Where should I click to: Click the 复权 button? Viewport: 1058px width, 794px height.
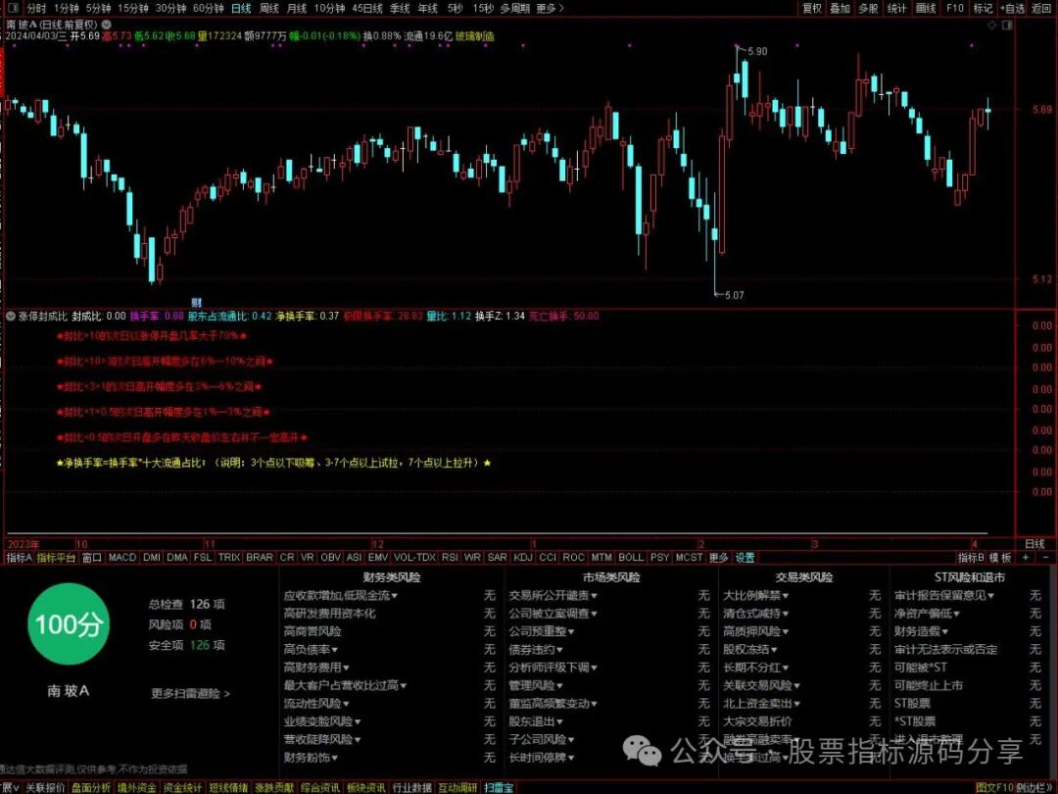812,8
